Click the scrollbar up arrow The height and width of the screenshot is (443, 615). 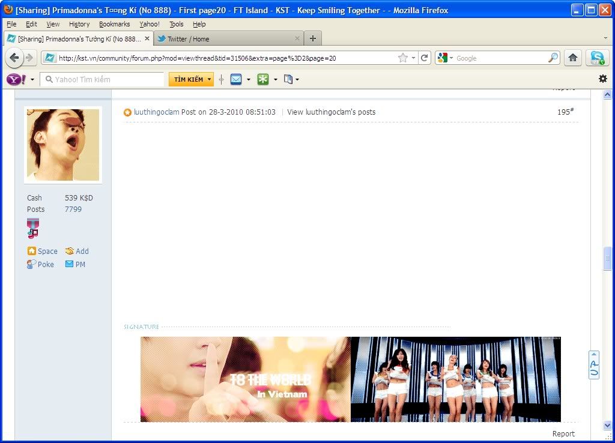pos(607,94)
